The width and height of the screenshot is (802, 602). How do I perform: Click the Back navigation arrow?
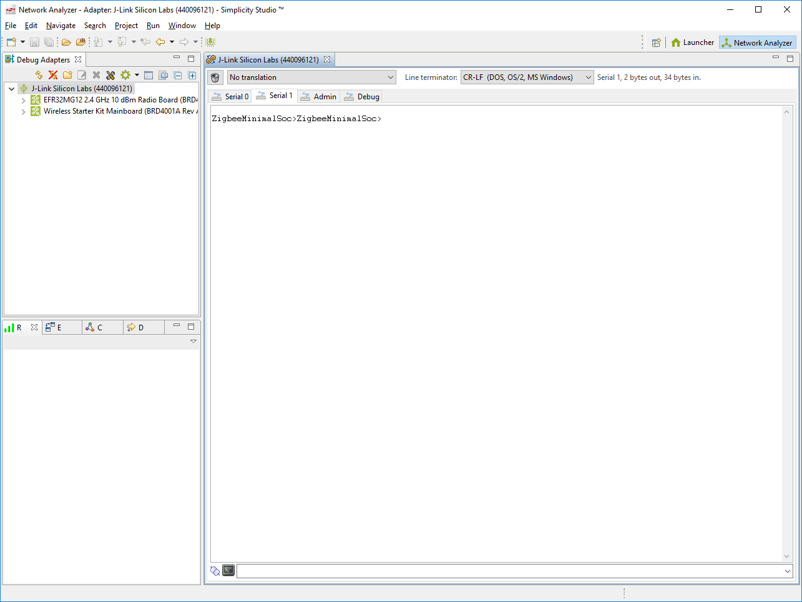click(x=160, y=42)
